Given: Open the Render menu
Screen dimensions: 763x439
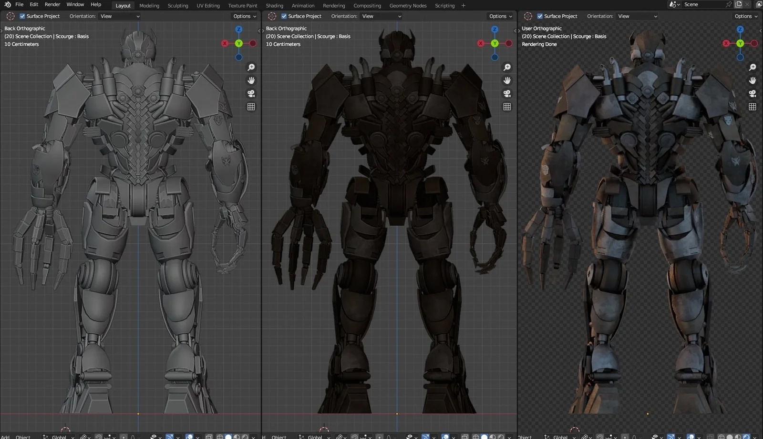Looking at the screenshot, I should click(x=52, y=4).
